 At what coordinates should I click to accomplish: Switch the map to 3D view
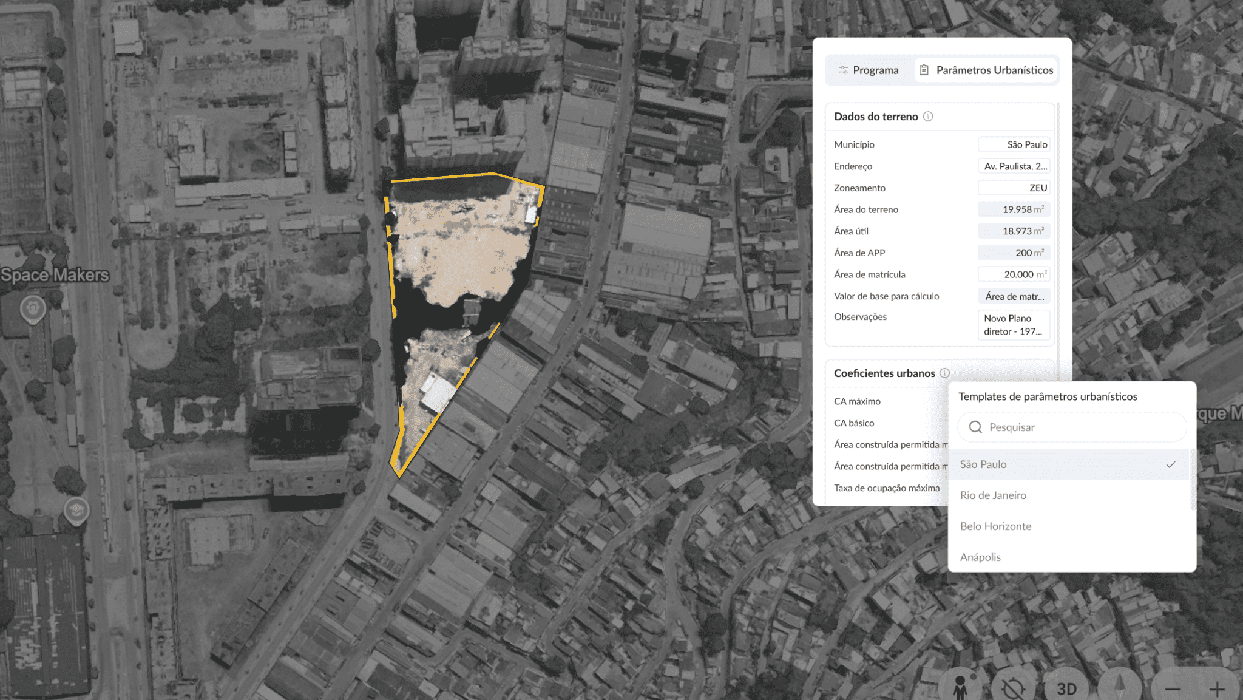coord(1066,688)
